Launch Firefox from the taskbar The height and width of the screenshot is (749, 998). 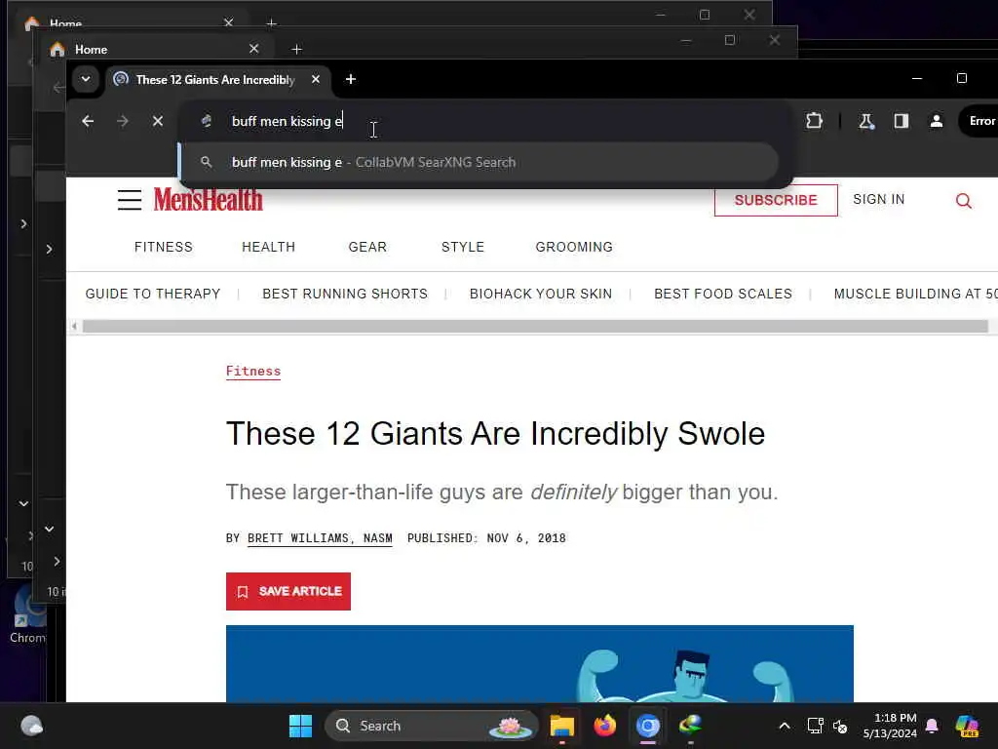[604, 726]
